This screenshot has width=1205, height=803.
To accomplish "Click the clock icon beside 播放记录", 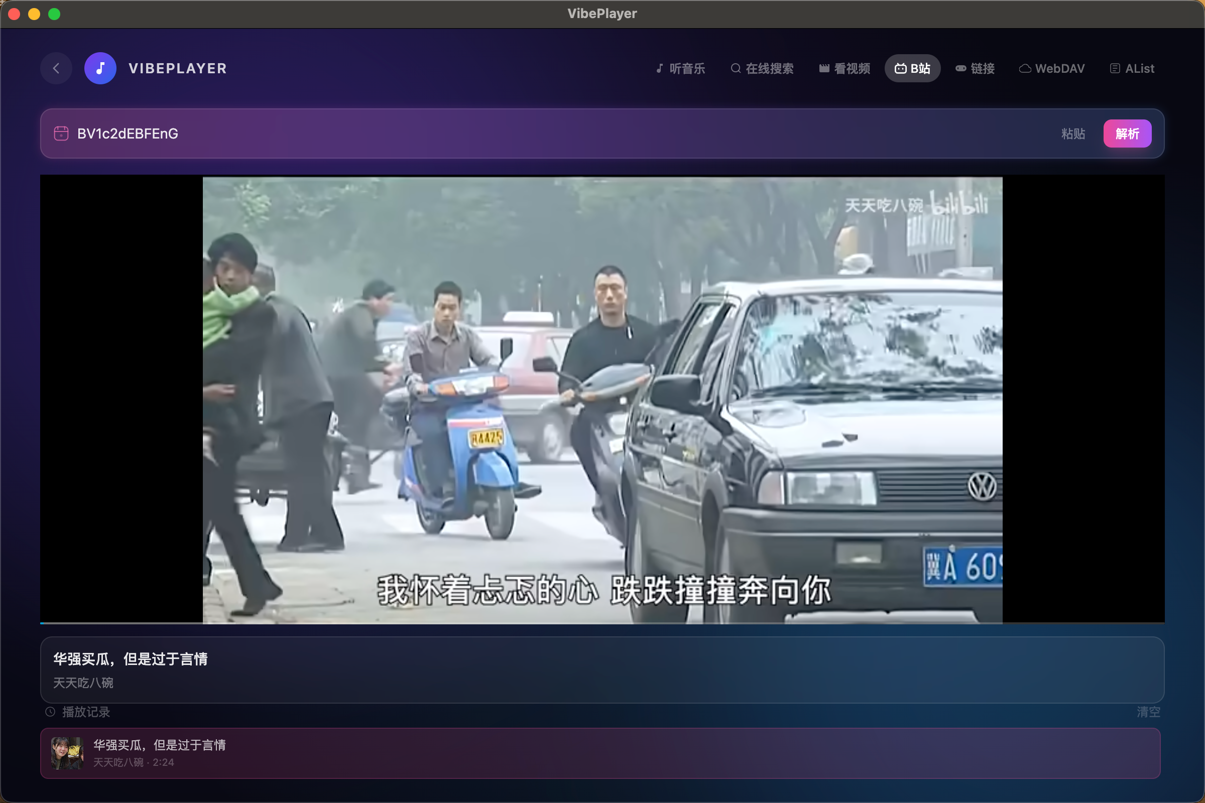I will (x=50, y=712).
